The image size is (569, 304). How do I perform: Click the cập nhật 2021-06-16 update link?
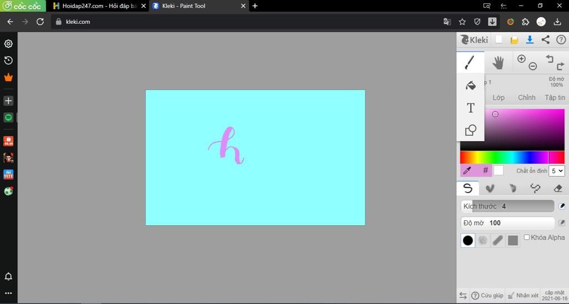pos(555,295)
